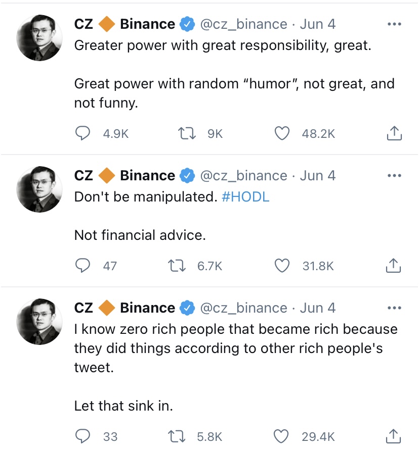Viewport: 419px width, 451px height.
Task: Open more options on the #HODL tweet
Action: click(x=394, y=176)
